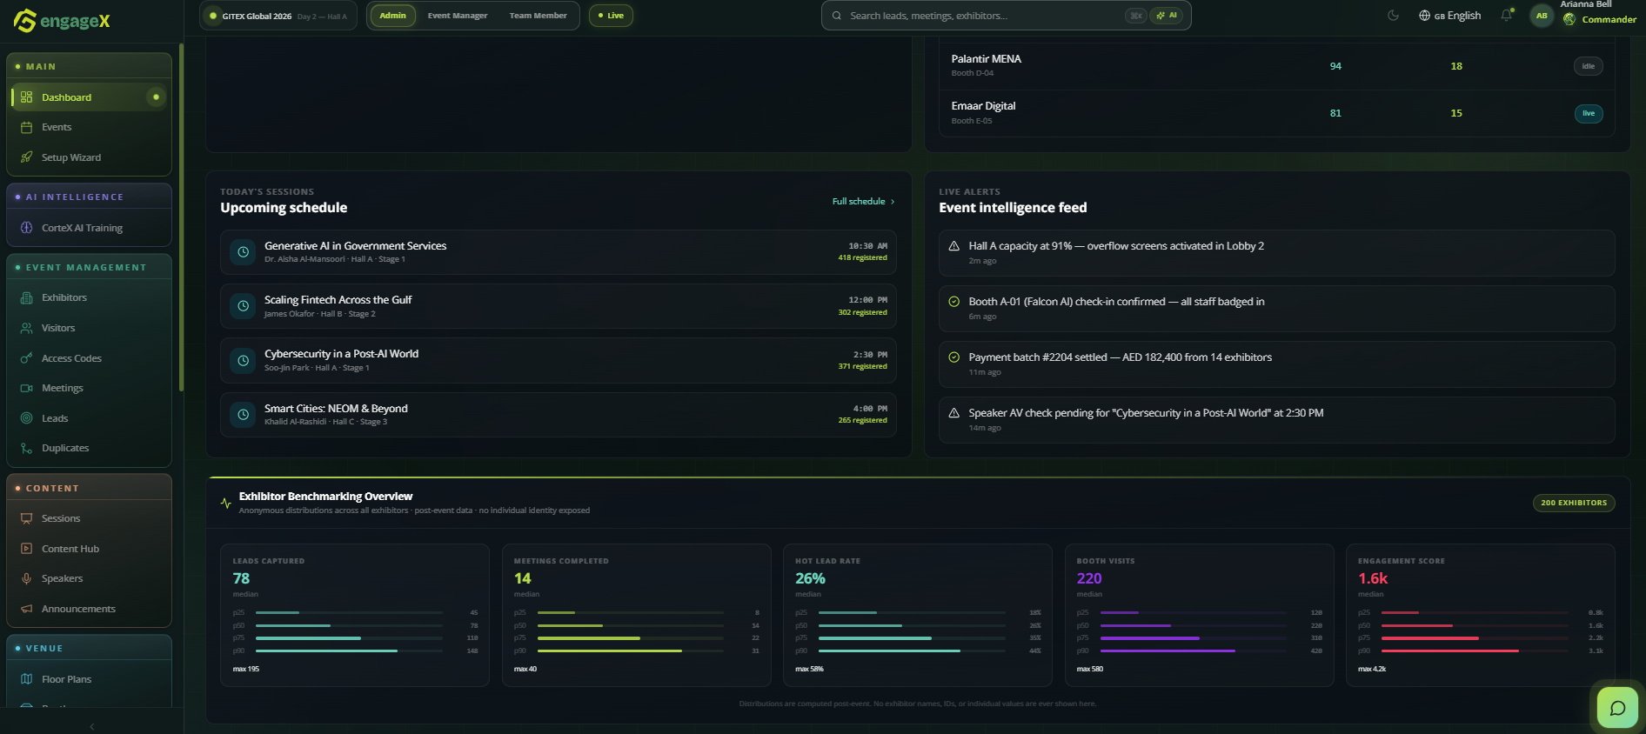1646x734 pixels.
Task: Click the AB user avatar
Action: (x=1542, y=16)
